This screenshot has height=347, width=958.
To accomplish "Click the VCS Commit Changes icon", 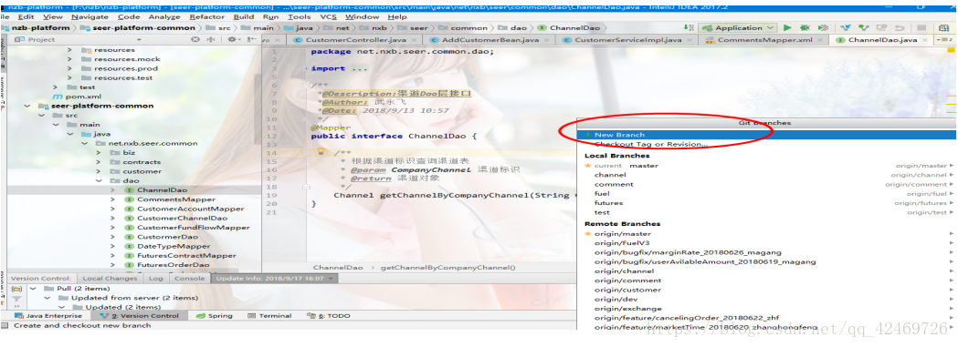I will [x=863, y=28].
